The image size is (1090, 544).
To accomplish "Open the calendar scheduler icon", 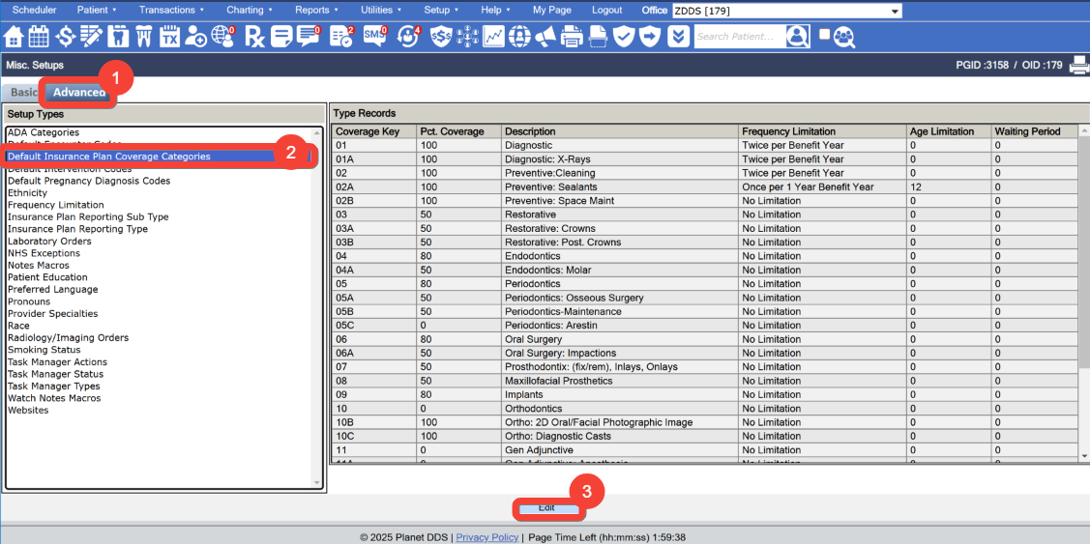I will click(40, 36).
